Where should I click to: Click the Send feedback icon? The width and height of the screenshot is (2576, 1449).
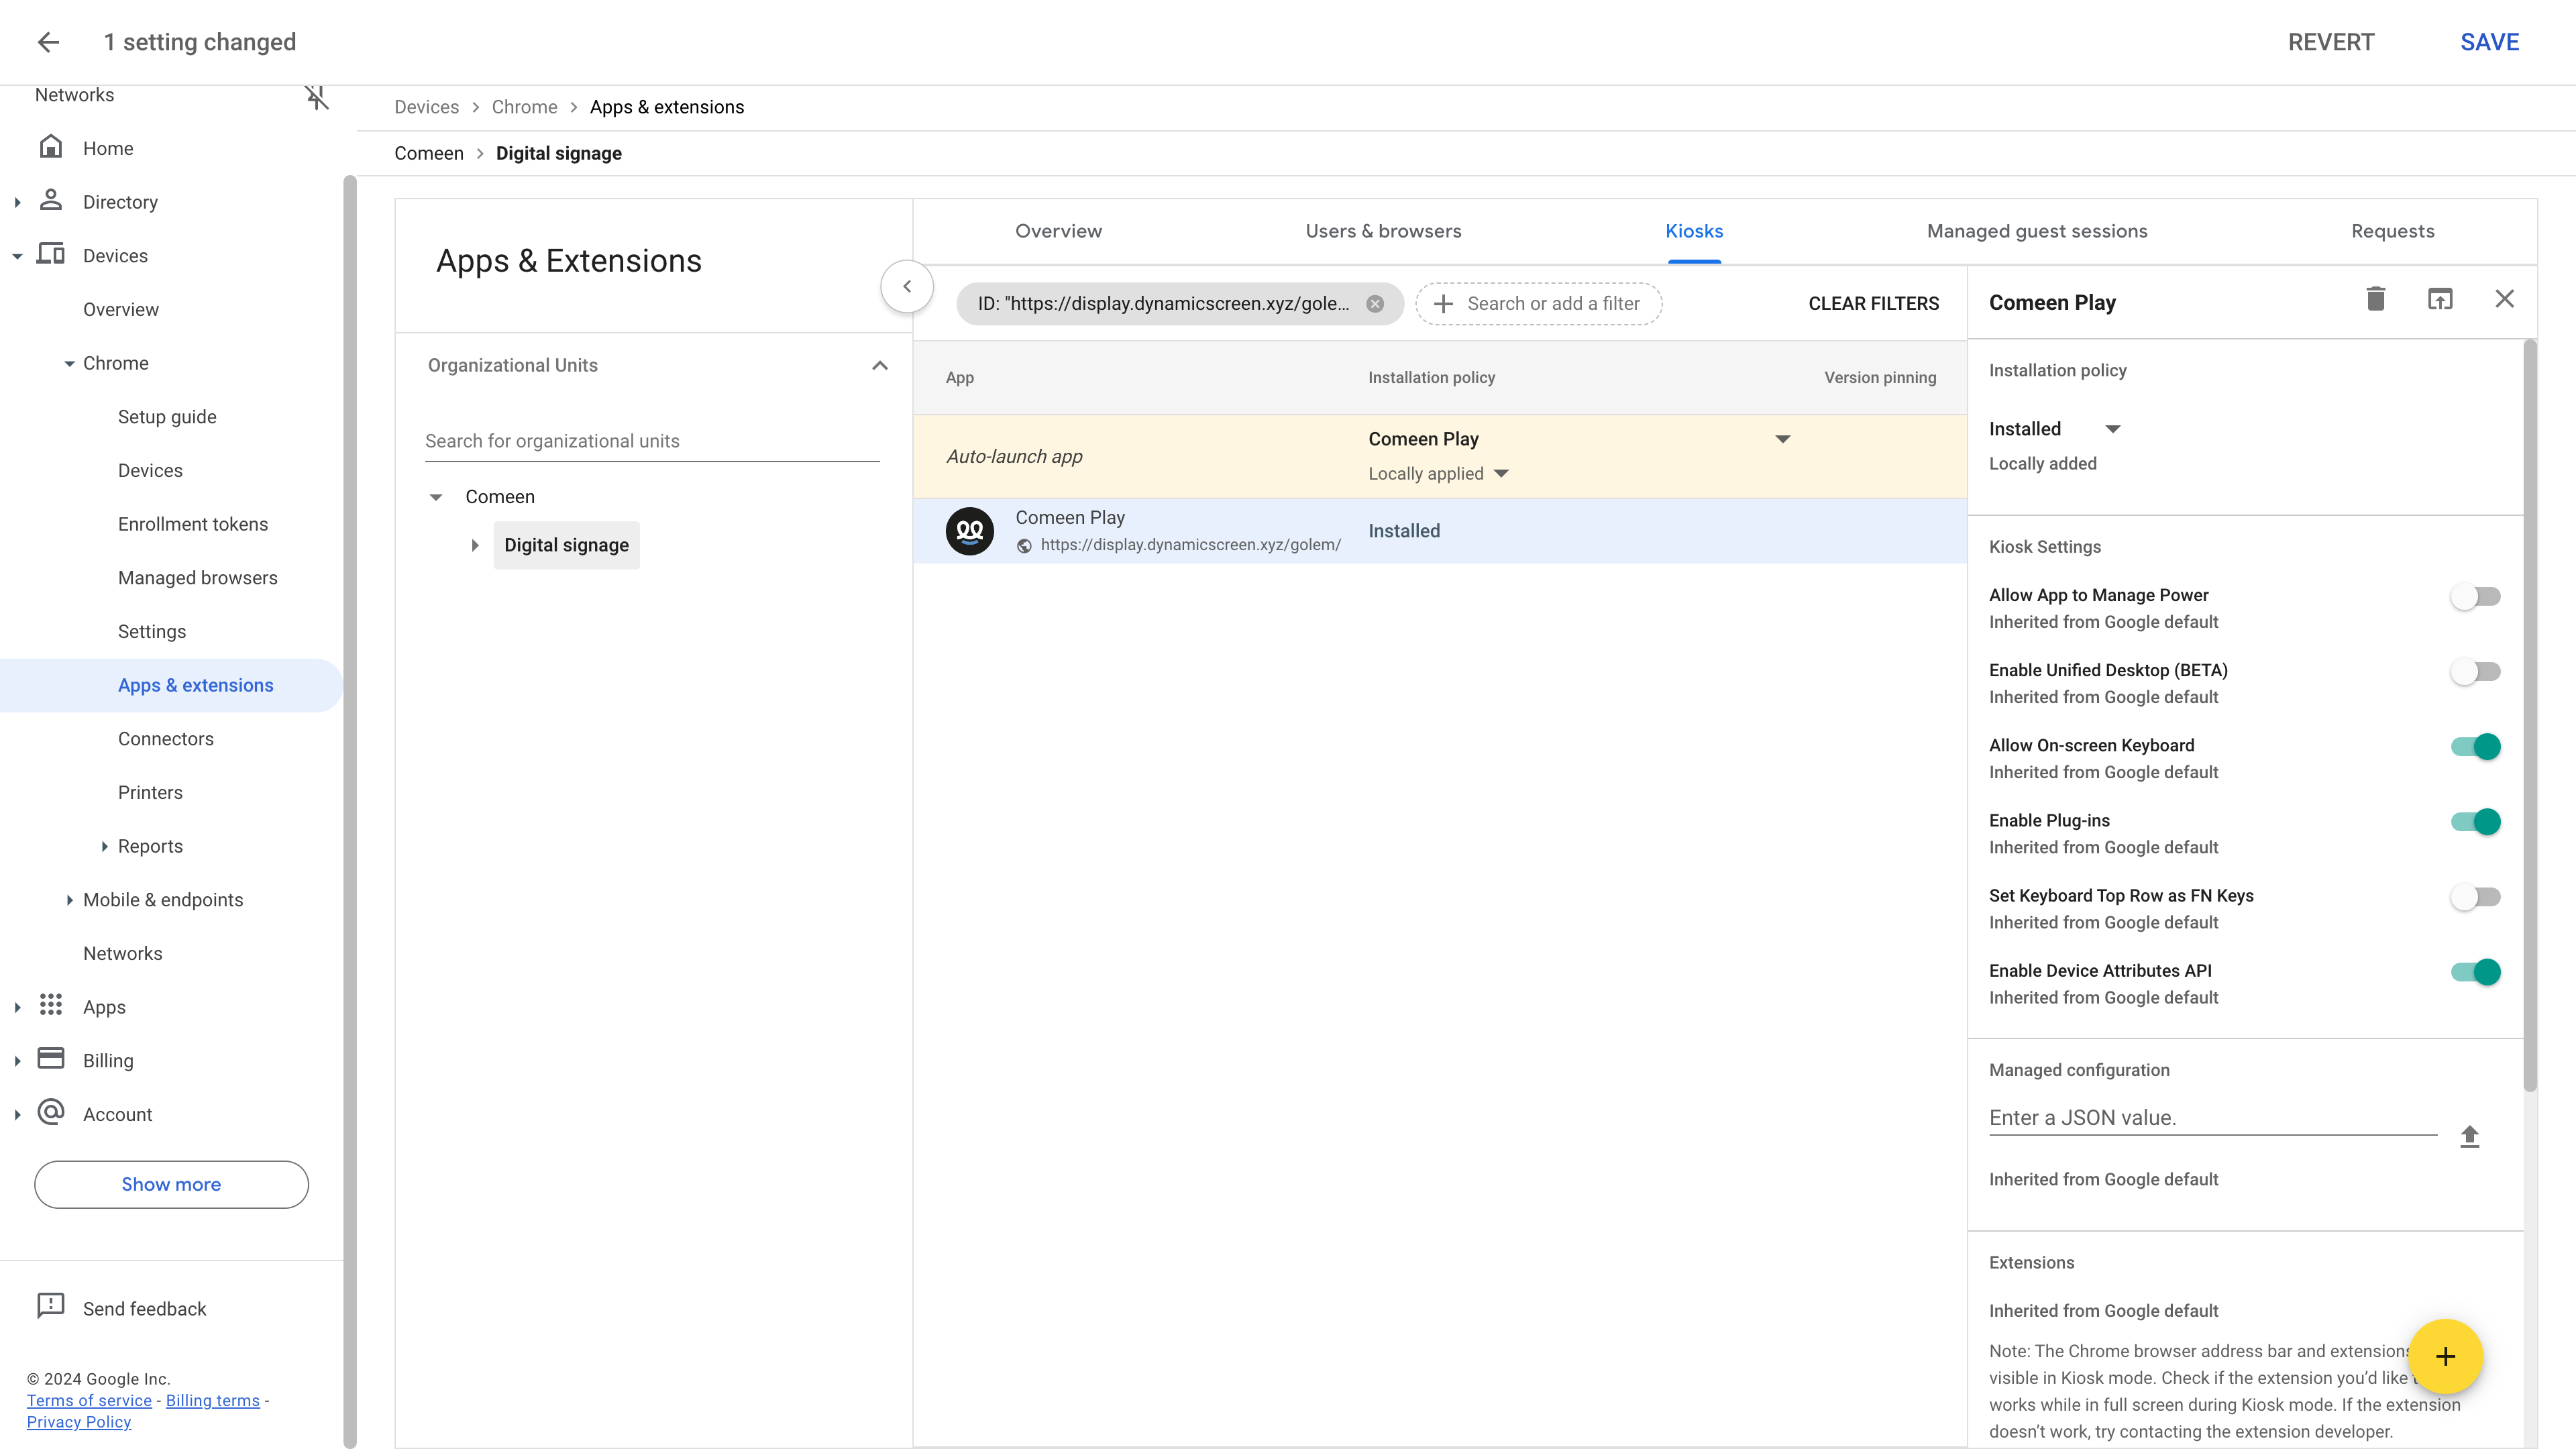(x=51, y=1306)
